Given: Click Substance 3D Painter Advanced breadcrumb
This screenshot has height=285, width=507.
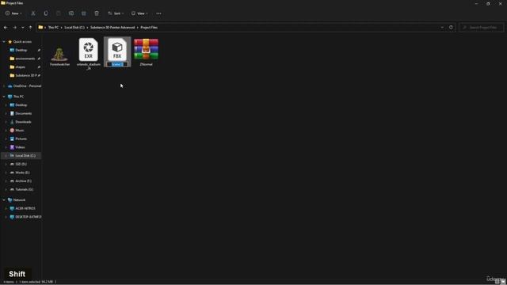Looking at the screenshot, I should point(112,28).
